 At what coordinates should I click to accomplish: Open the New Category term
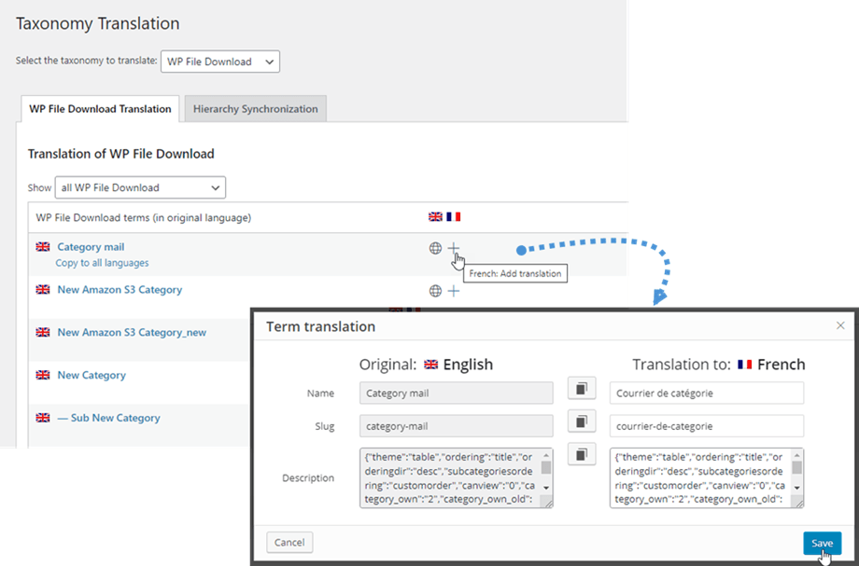click(92, 375)
